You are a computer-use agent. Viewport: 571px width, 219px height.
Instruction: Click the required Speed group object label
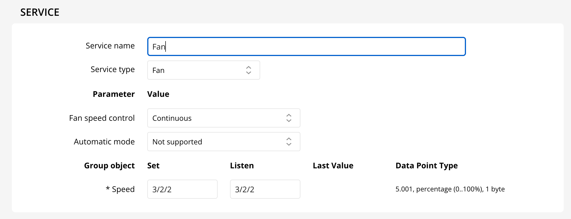click(x=120, y=189)
